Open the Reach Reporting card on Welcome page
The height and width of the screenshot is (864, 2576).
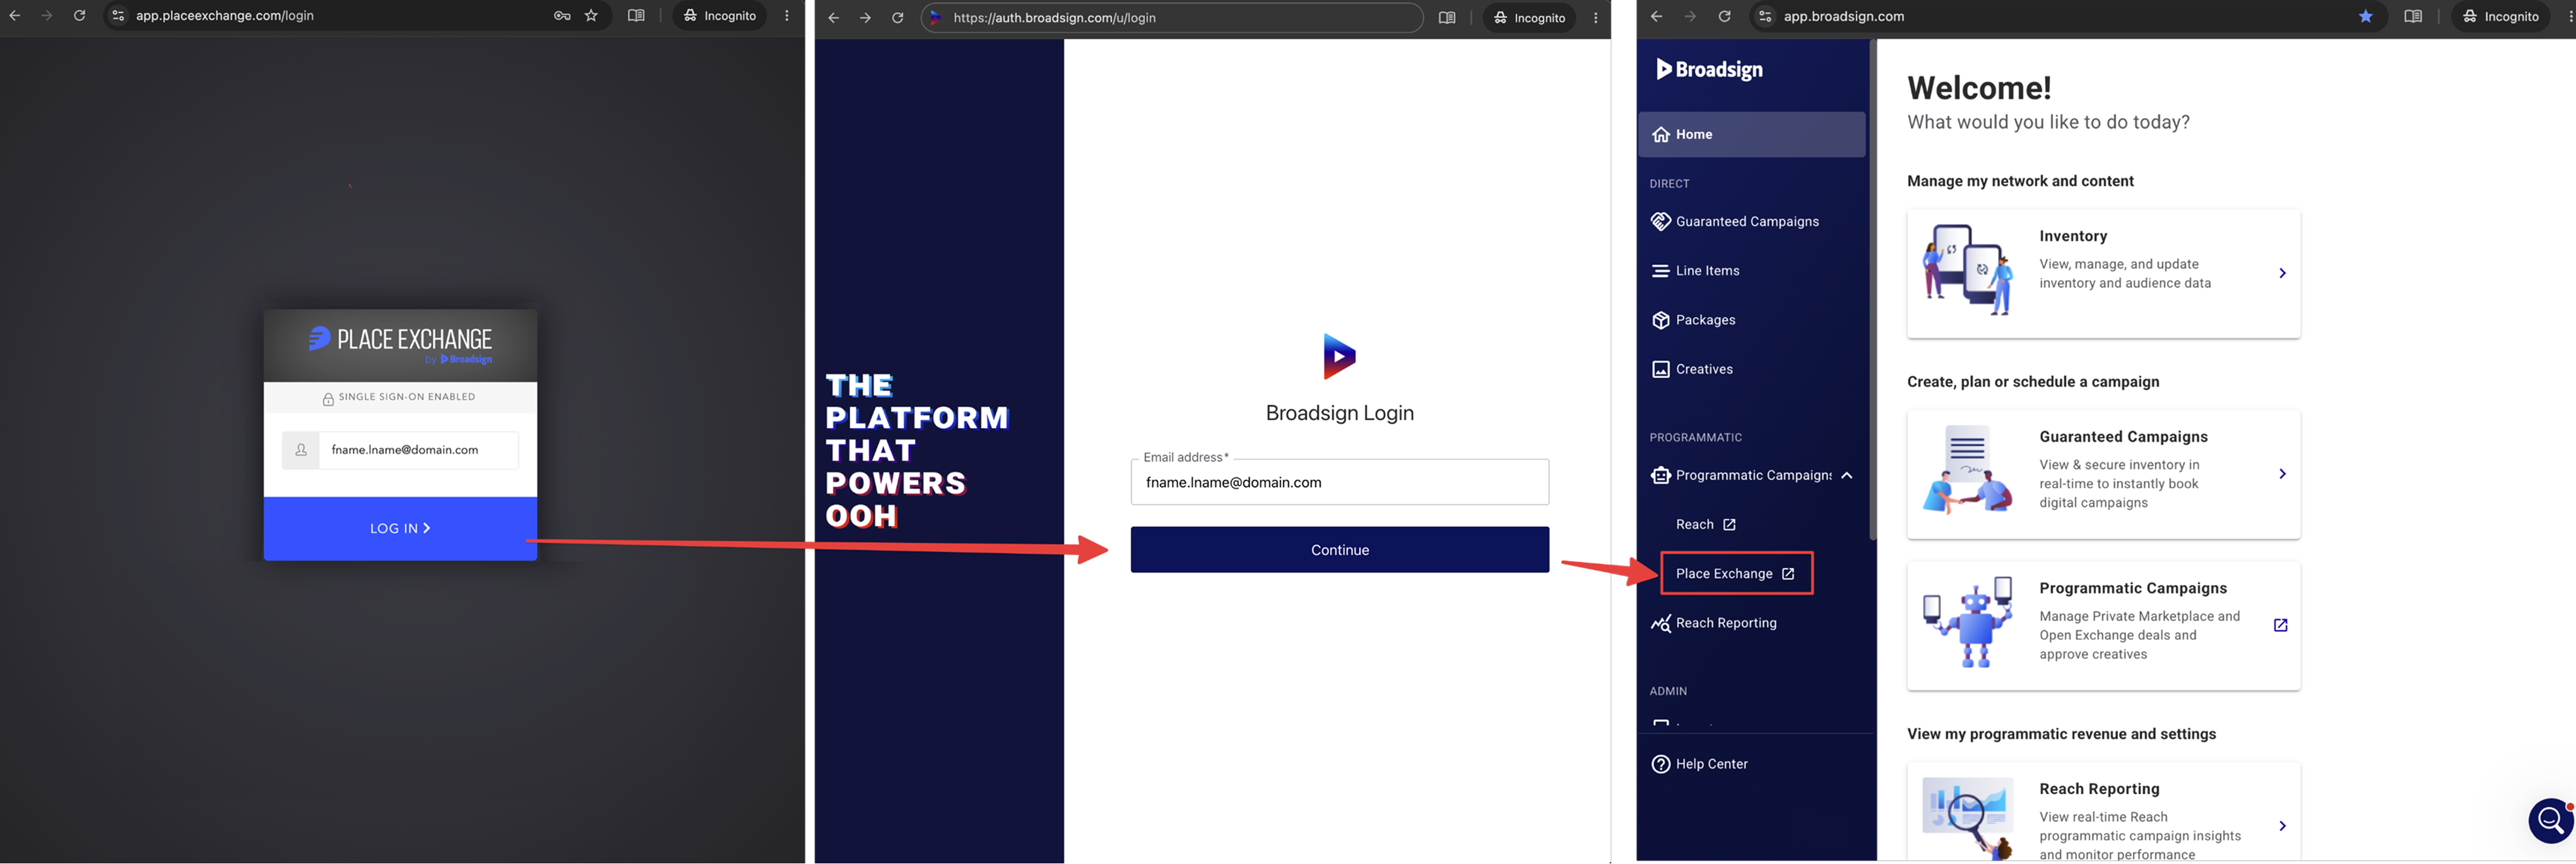tap(2104, 812)
